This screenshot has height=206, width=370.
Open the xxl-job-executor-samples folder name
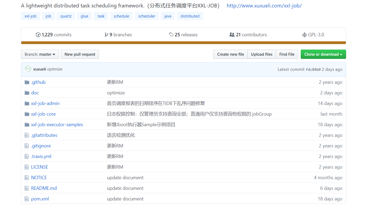point(57,125)
